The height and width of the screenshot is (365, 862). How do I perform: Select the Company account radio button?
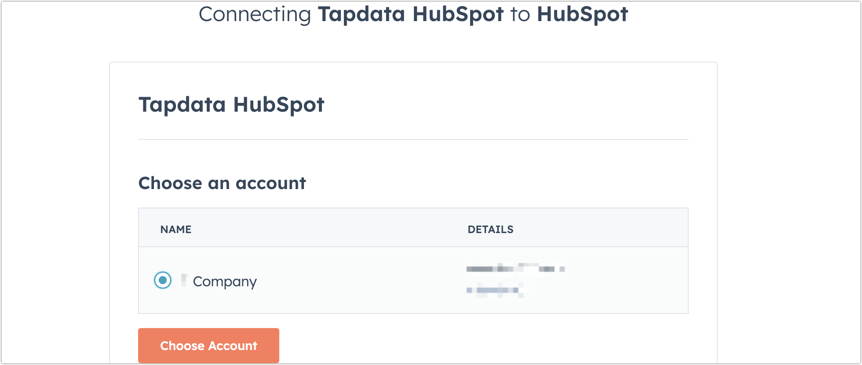tap(163, 280)
